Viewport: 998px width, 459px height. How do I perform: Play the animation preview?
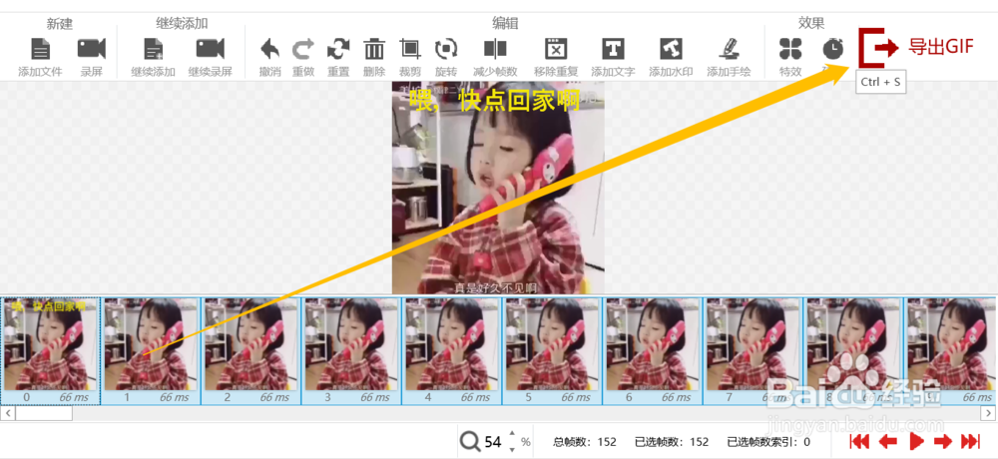pos(916,441)
